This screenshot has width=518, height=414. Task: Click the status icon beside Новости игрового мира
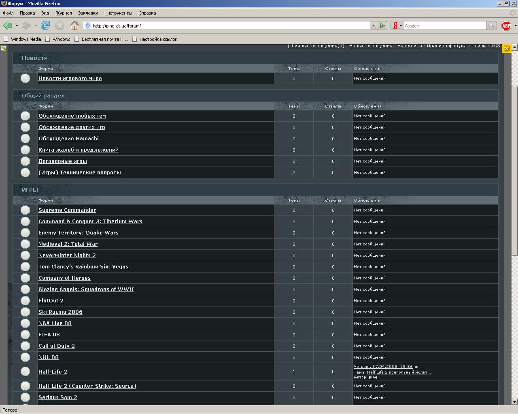pos(25,78)
